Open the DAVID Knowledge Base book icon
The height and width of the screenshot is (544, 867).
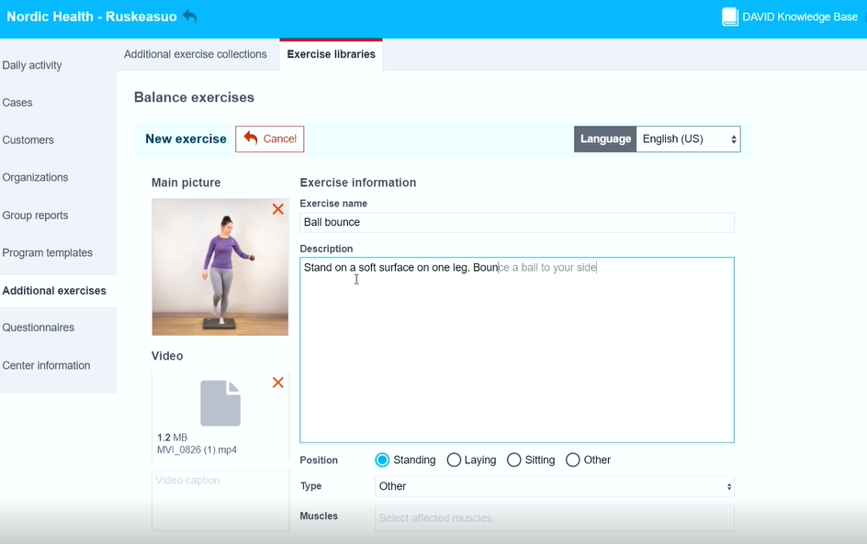pyautogui.click(x=730, y=17)
